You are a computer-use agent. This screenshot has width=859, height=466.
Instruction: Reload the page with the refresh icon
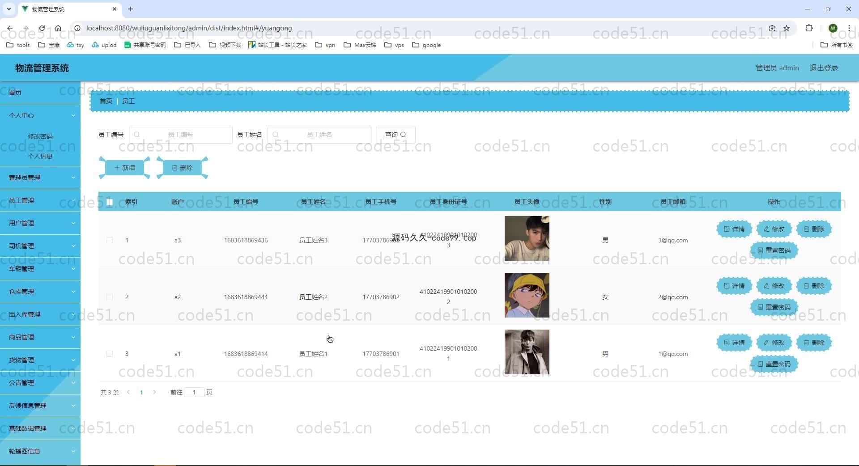tap(42, 28)
